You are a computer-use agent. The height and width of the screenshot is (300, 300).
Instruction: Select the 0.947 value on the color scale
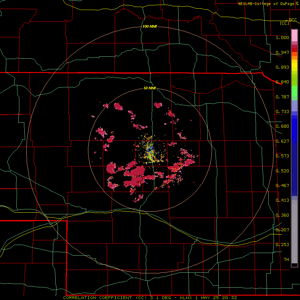coord(282,52)
